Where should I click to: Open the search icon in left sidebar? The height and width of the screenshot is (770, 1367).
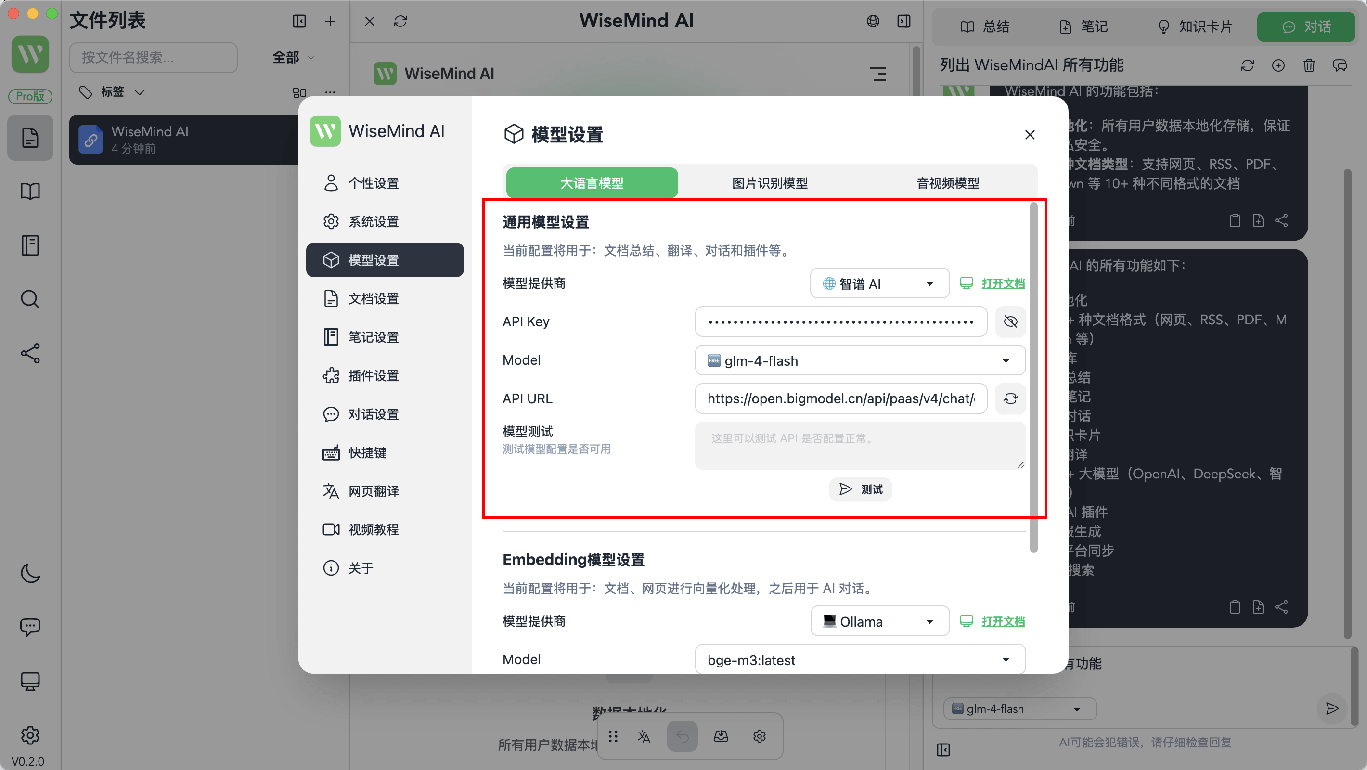30,299
